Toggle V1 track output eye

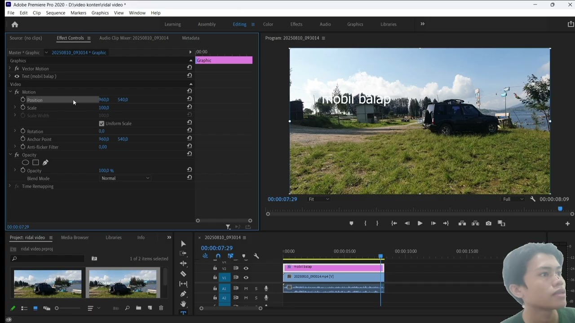point(246,278)
